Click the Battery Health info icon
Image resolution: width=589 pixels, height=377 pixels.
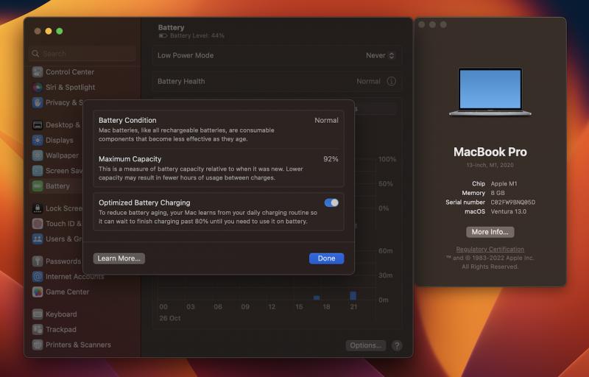[392, 82]
